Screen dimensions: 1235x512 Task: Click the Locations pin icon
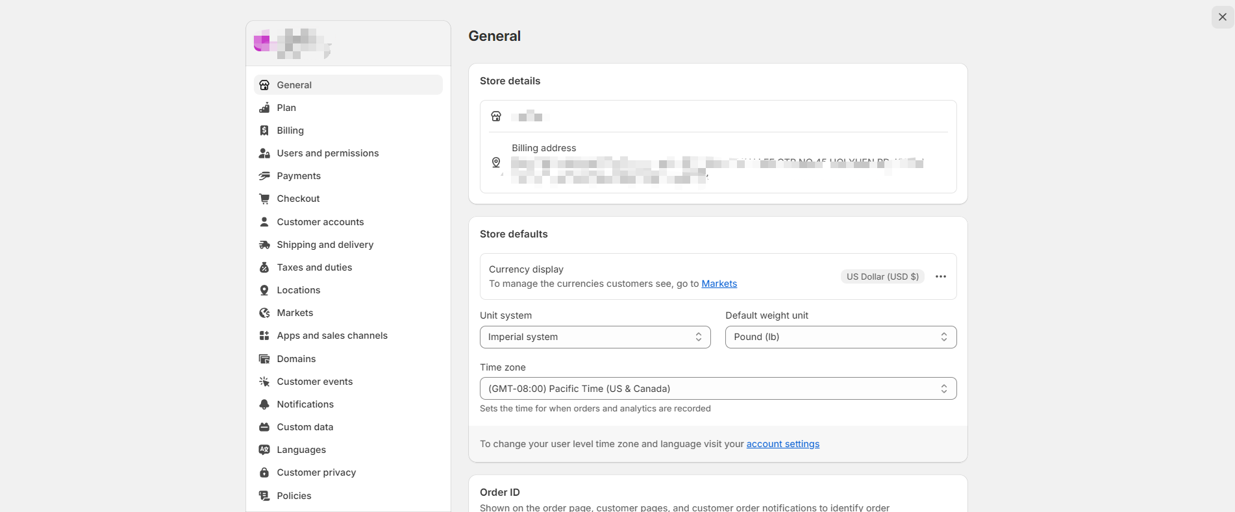click(264, 290)
